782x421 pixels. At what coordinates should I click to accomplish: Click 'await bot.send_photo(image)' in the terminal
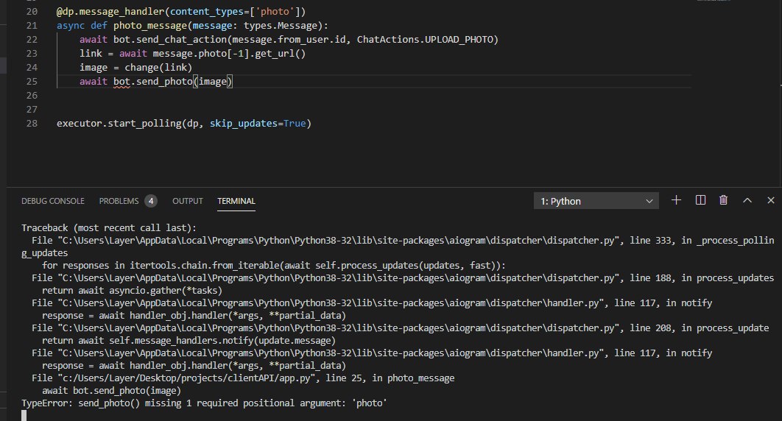pyautogui.click(x=111, y=391)
